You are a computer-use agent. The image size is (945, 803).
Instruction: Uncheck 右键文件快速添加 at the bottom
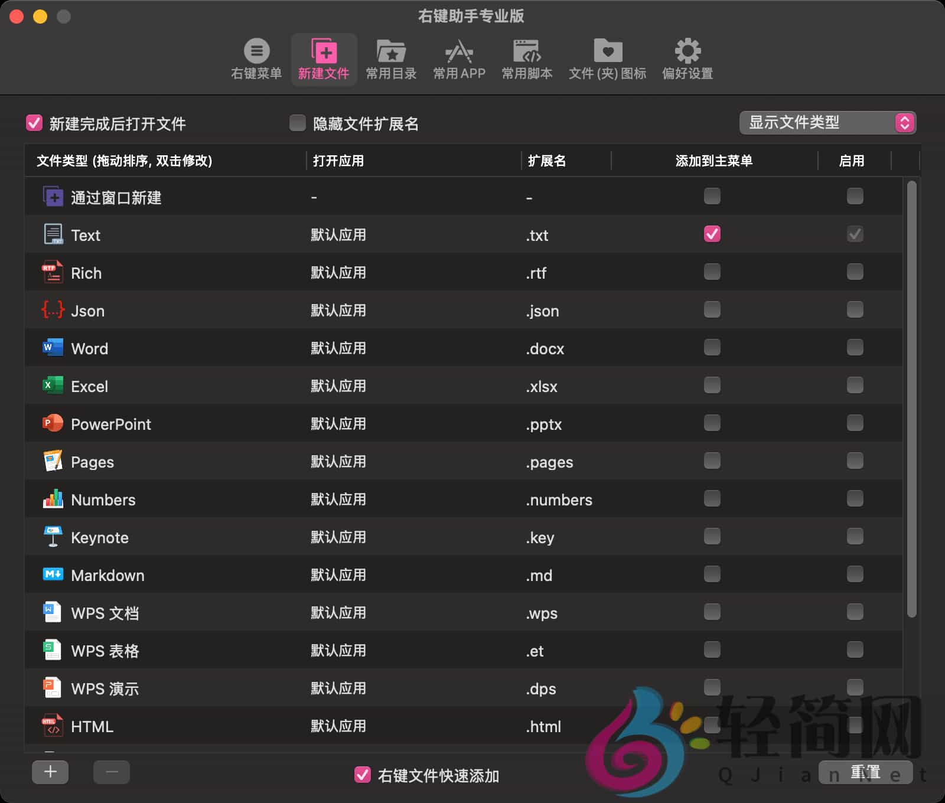click(362, 776)
